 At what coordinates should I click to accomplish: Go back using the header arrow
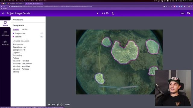3,13
